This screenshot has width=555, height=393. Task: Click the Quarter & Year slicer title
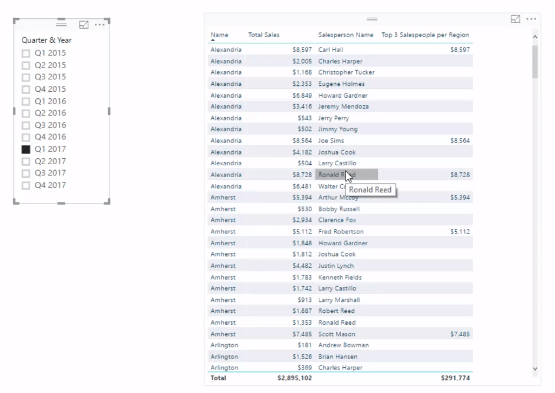46,40
